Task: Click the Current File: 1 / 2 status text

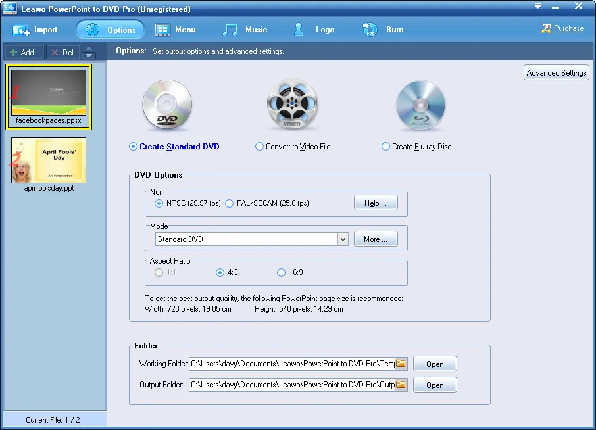Action: [x=53, y=419]
